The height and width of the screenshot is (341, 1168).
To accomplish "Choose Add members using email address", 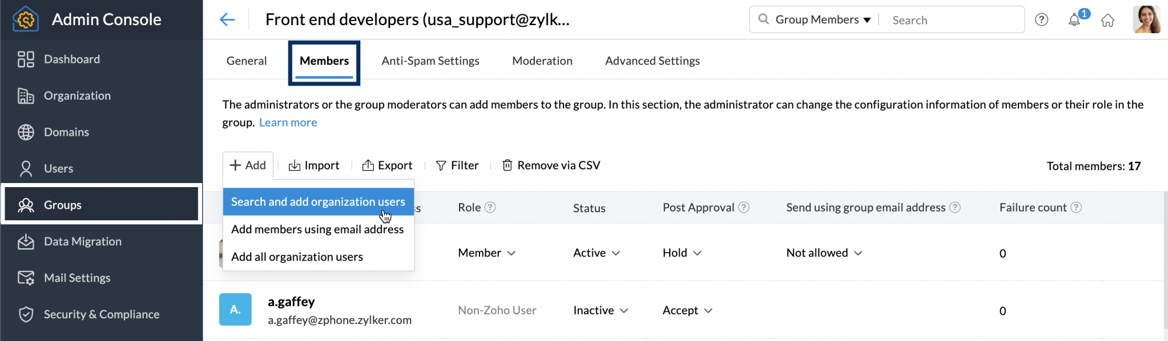I will coord(318,229).
